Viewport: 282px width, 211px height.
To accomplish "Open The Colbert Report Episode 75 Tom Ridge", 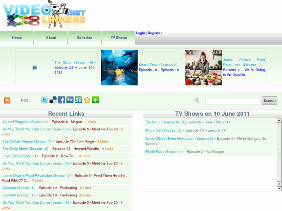I will (x=55, y=141).
